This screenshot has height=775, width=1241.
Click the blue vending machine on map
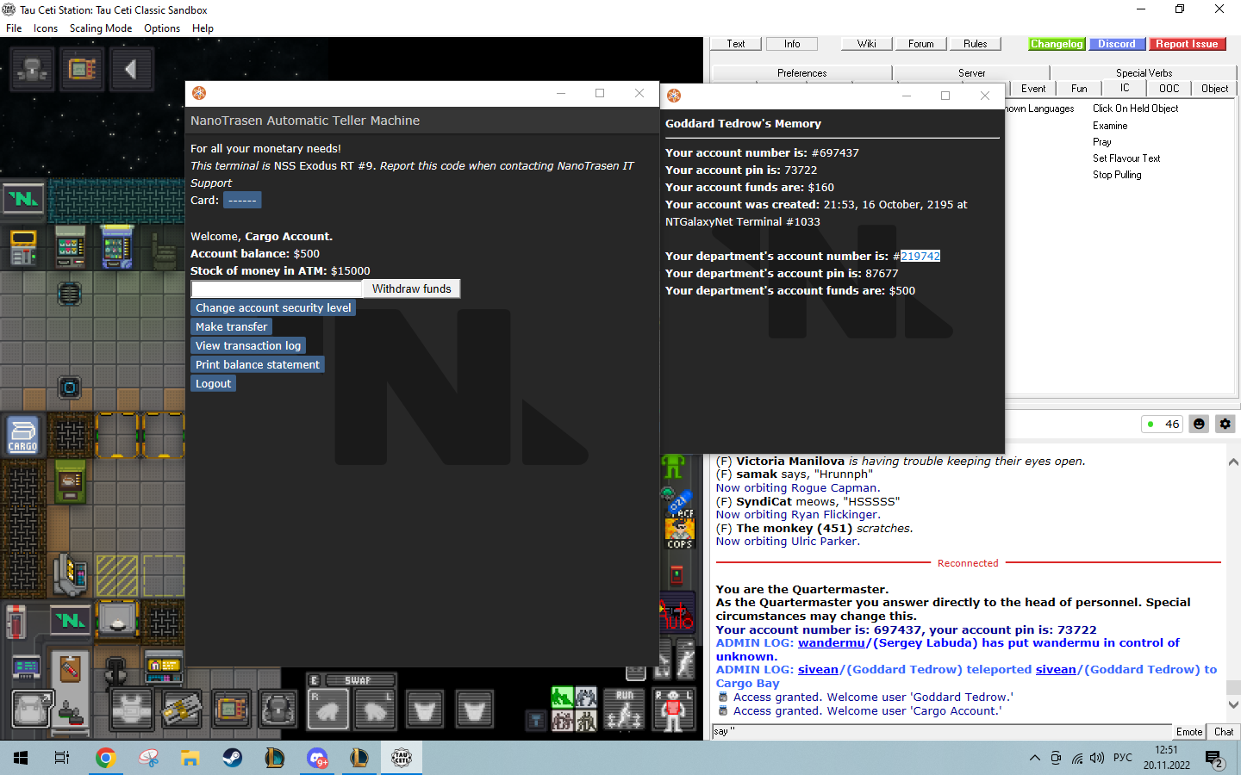(116, 247)
